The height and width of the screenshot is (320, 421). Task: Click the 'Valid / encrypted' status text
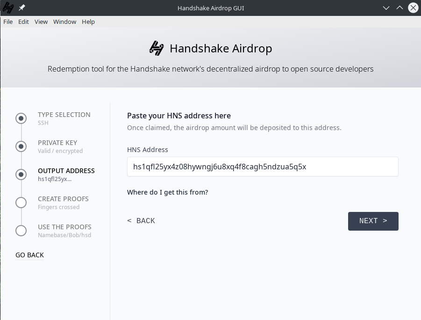click(x=60, y=151)
